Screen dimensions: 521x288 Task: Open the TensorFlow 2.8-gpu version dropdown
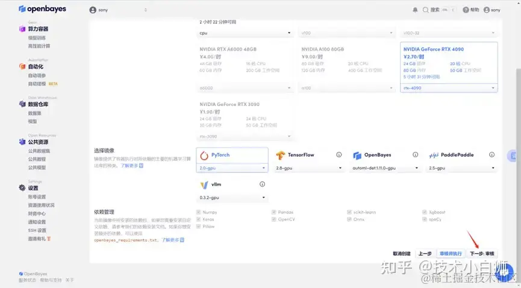click(308, 168)
